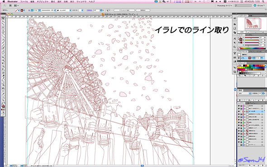Select the Rotate tool
The image size is (267, 167).
(3, 55)
